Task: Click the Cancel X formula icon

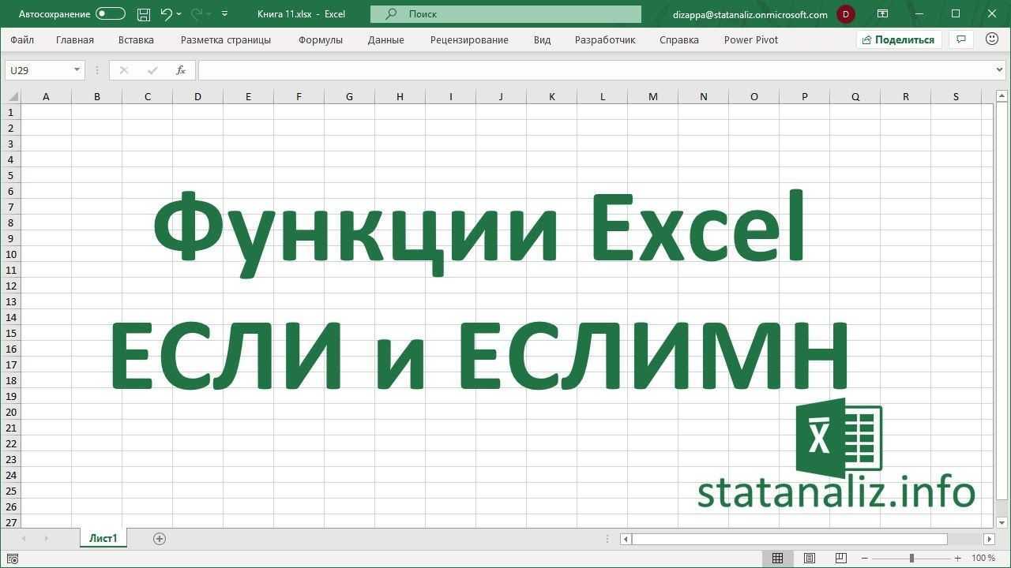Action: pos(123,70)
